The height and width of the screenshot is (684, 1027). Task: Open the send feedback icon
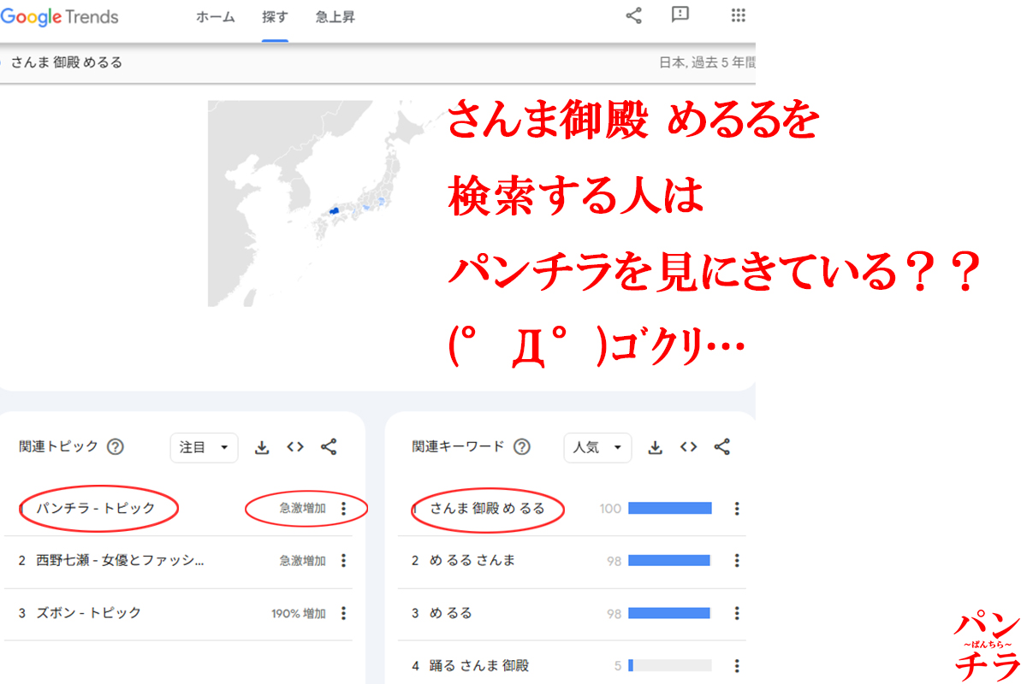pyautogui.click(x=680, y=15)
